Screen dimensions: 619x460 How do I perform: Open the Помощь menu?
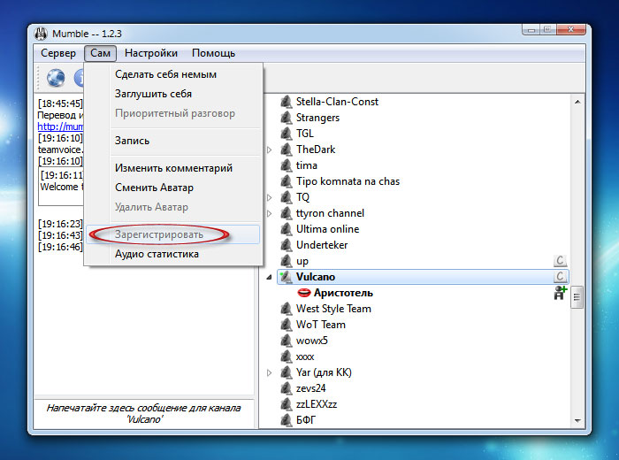pyautogui.click(x=214, y=53)
